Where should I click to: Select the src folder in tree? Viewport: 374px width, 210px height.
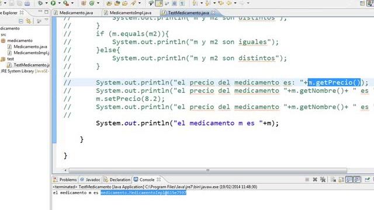click(x=4, y=34)
